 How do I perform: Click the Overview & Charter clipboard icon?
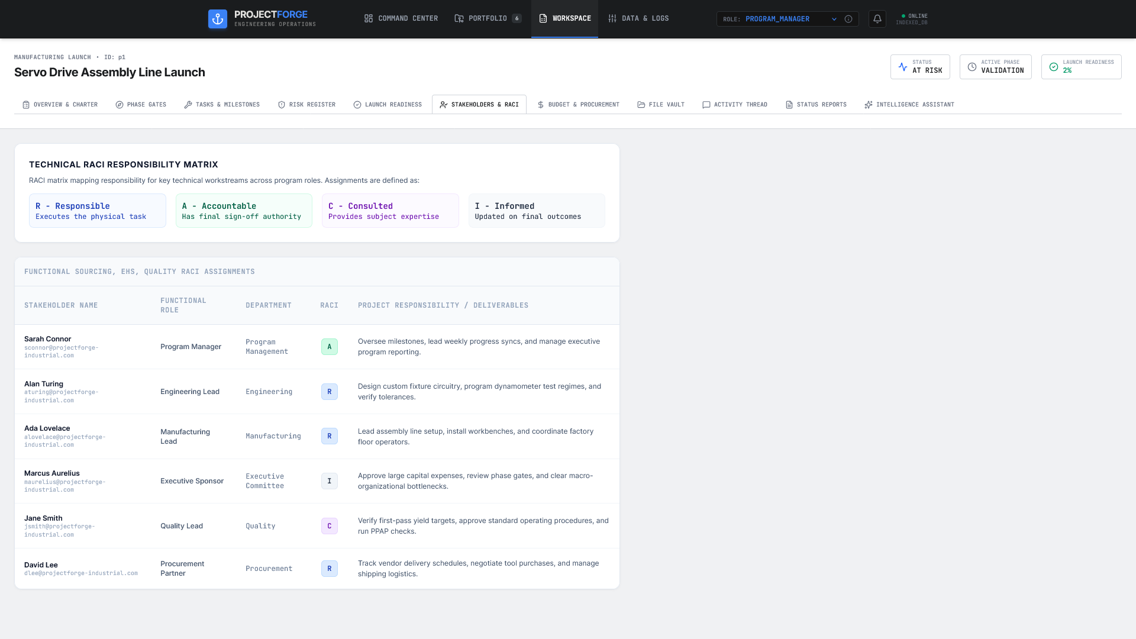click(26, 105)
